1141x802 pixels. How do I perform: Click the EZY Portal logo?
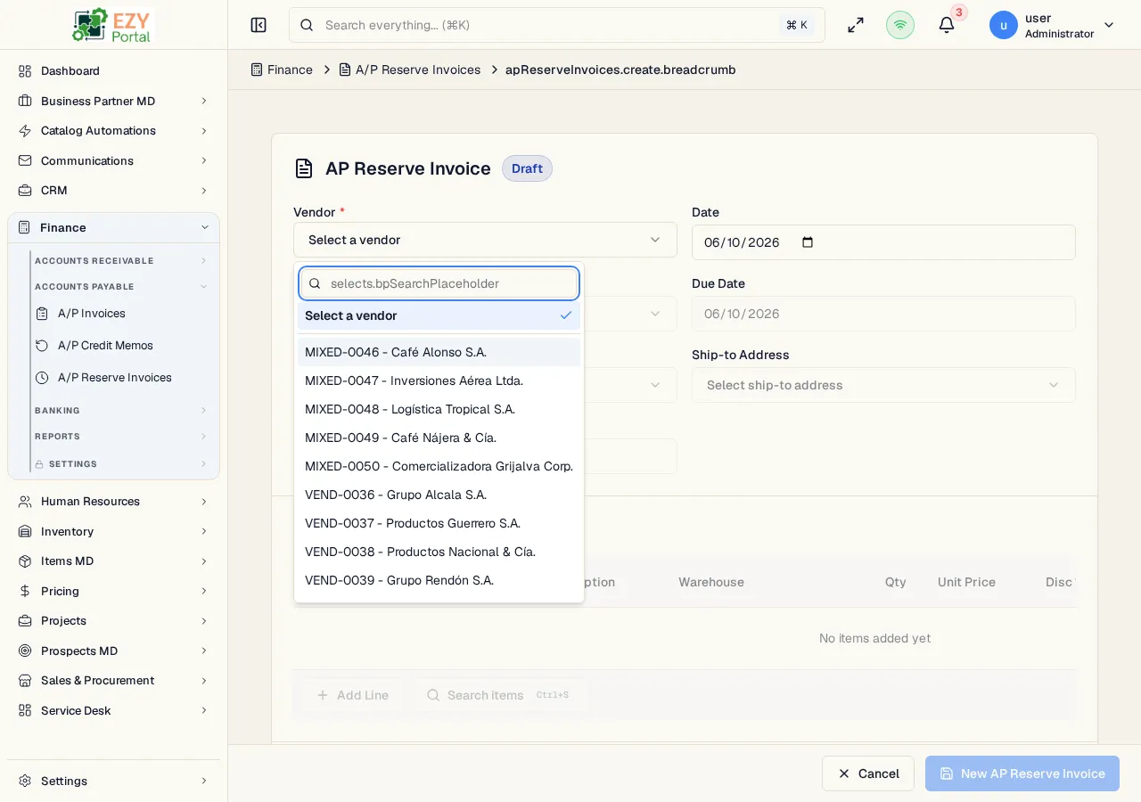[113, 25]
